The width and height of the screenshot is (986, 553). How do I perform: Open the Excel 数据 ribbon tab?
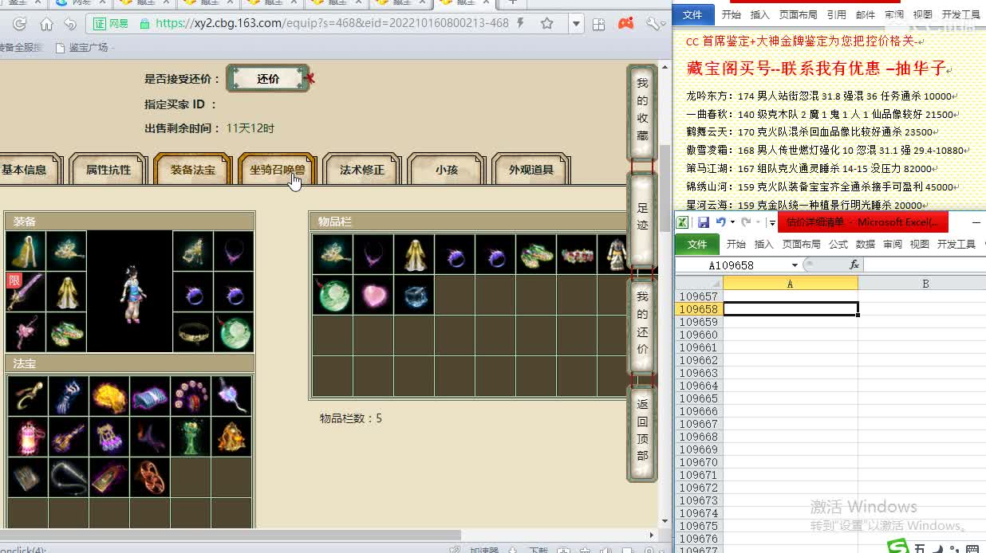866,245
